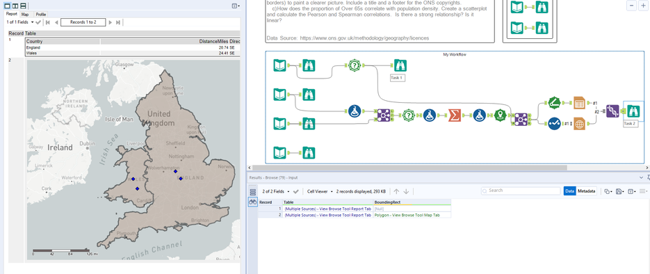Move to next record with down arrow
The image size is (650, 274).
(406, 191)
